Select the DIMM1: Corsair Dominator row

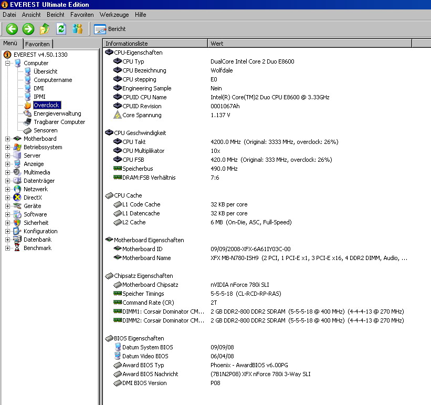pyautogui.click(x=259, y=311)
